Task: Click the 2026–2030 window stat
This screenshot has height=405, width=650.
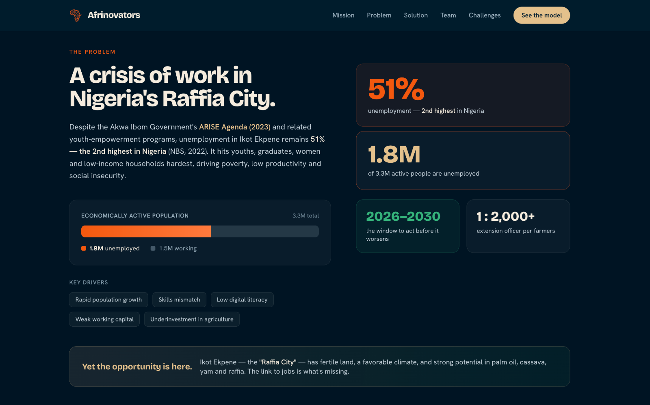Action: 403,216
